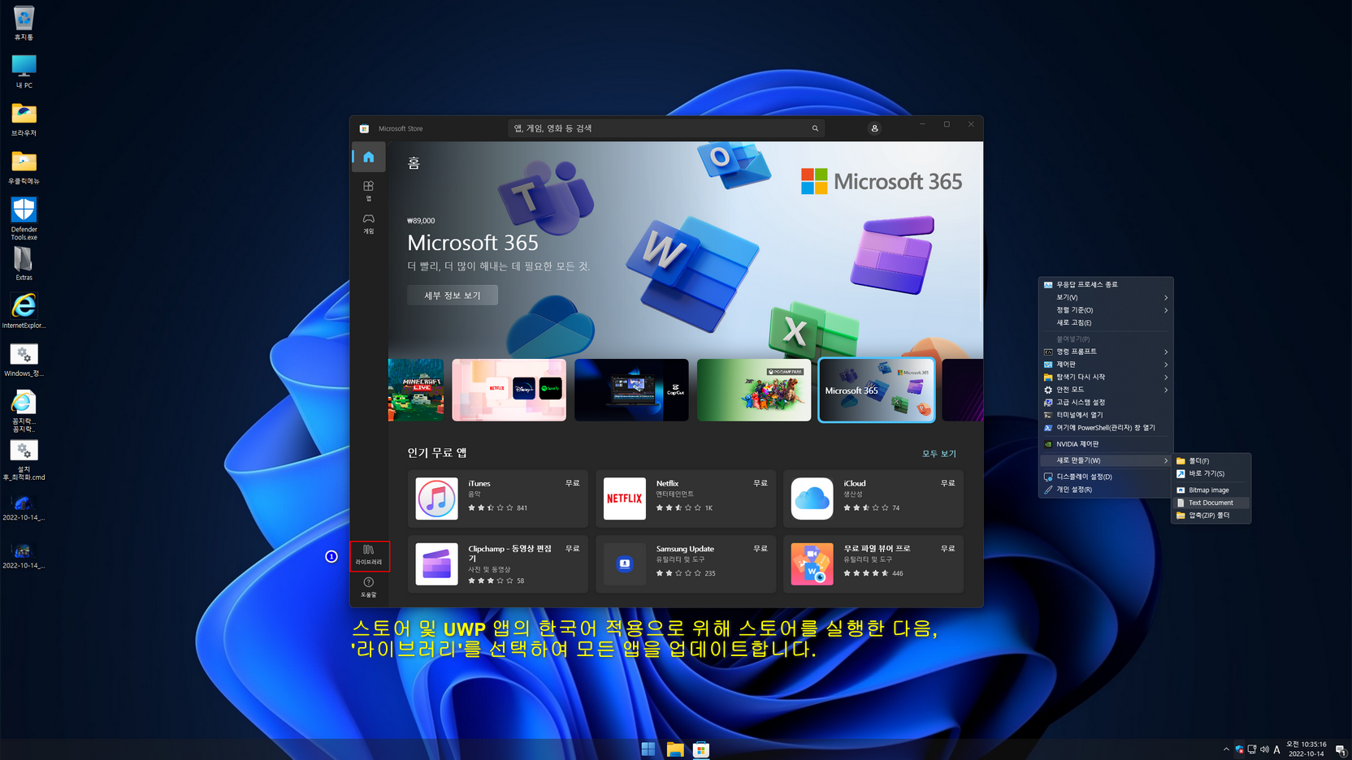The width and height of the screenshot is (1352, 760).
Task: Expand the 보기(V) submenu arrow
Action: point(1166,297)
